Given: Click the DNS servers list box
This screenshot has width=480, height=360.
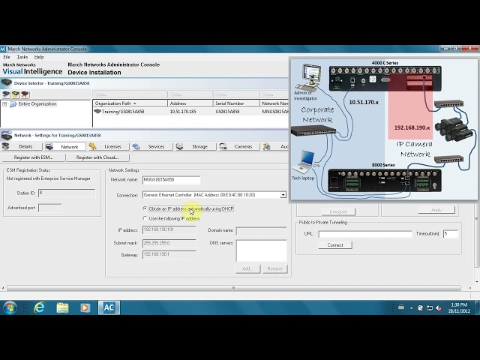Looking at the screenshot, I should pyautogui.click(x=262, y=250).
